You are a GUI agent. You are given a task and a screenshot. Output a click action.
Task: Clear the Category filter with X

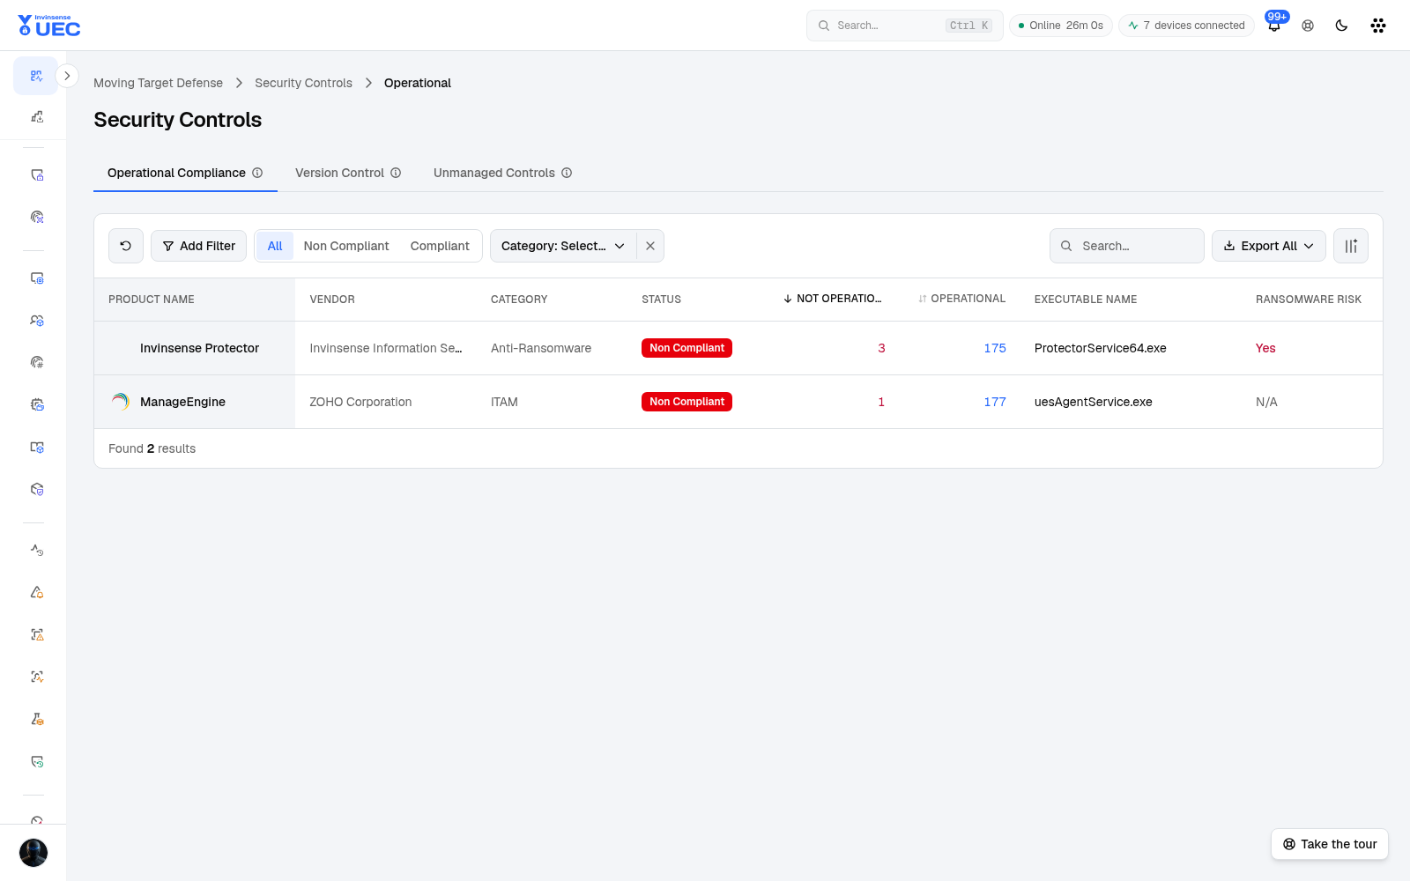tap(650, 246)
